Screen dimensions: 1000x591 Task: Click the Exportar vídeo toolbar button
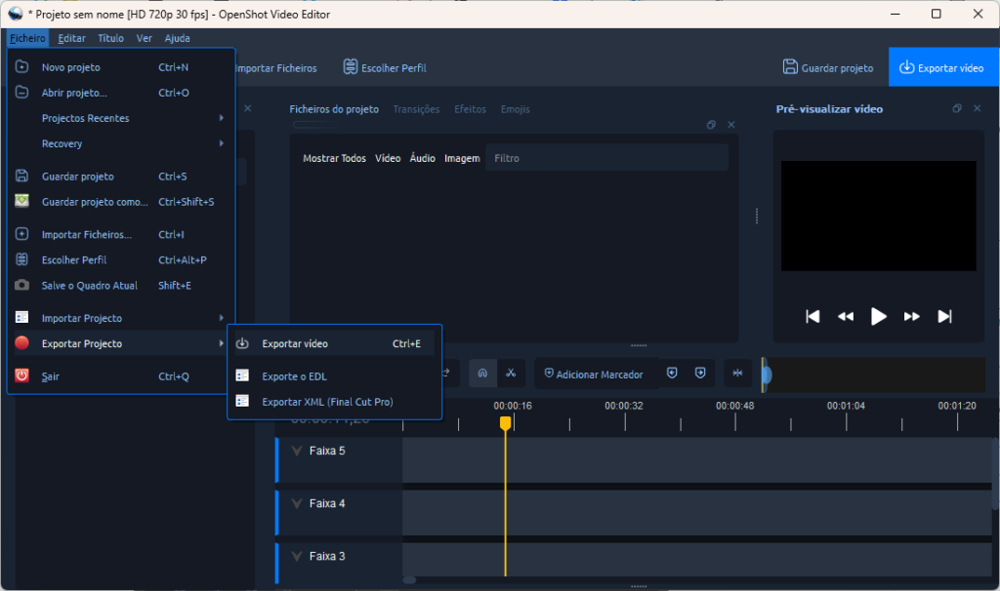tap(942, 68)
